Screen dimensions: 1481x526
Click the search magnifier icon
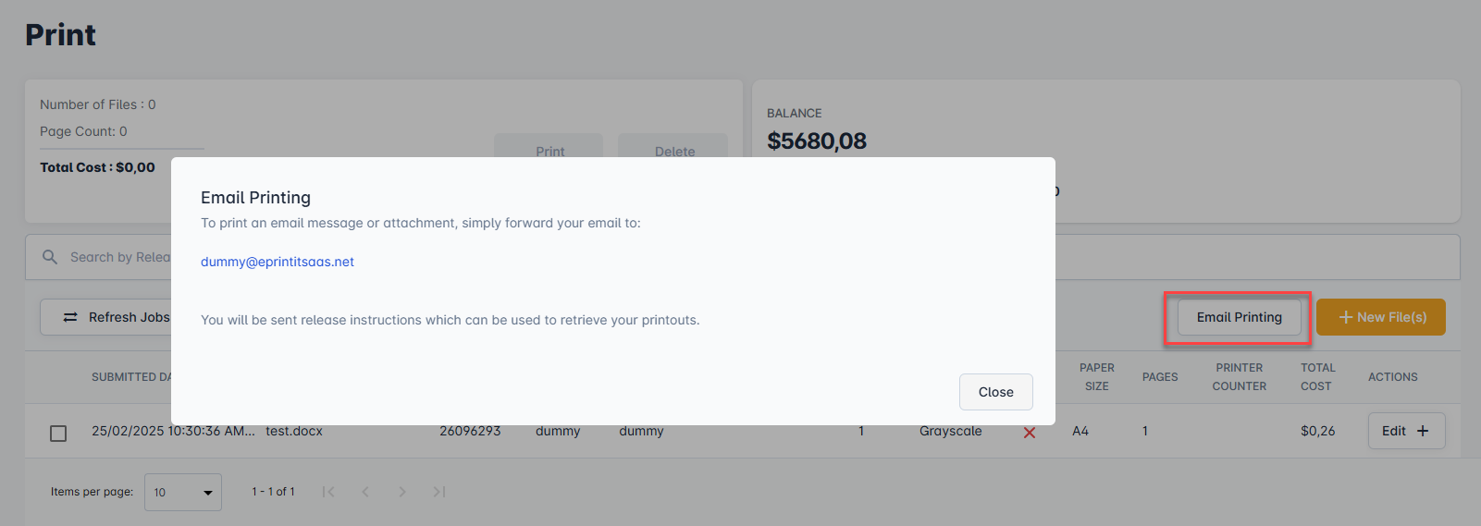[x=50, y=257]
